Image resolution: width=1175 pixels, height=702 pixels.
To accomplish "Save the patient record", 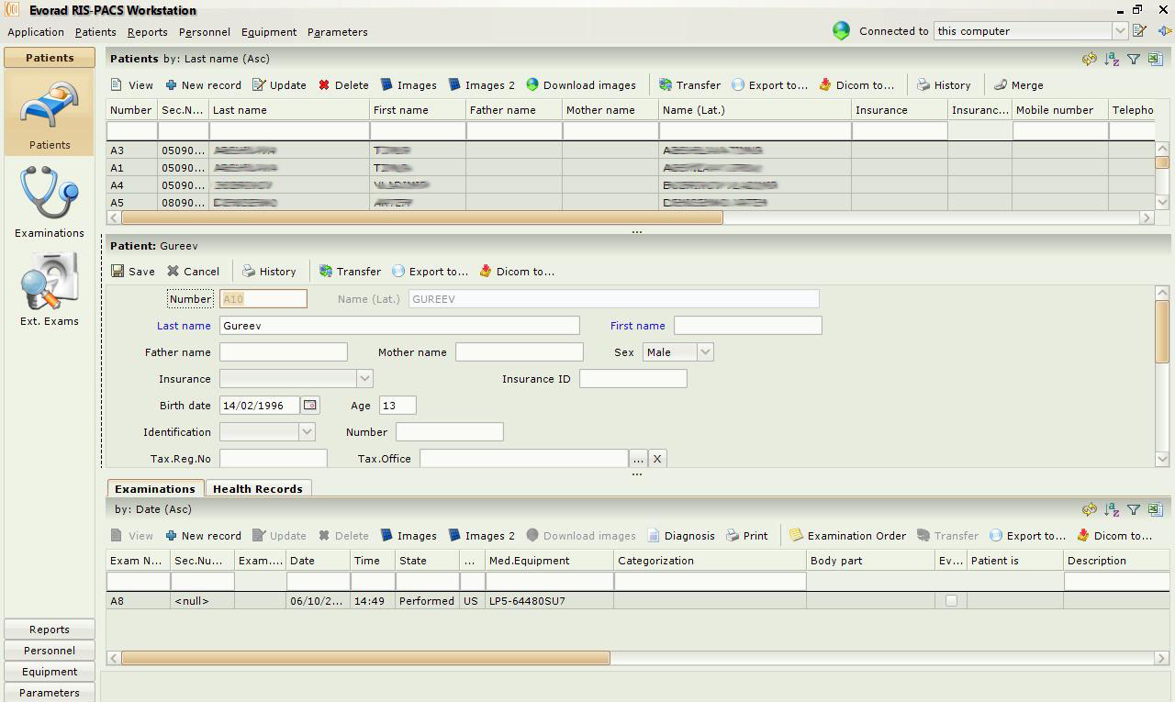I will 133,272.
